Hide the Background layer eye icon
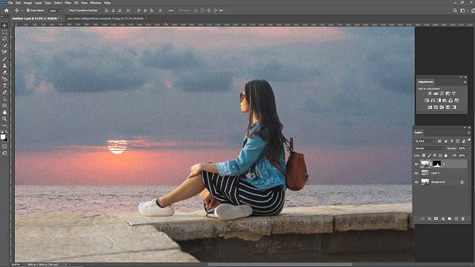Screen dimensions: 475x267 [417, 182]
